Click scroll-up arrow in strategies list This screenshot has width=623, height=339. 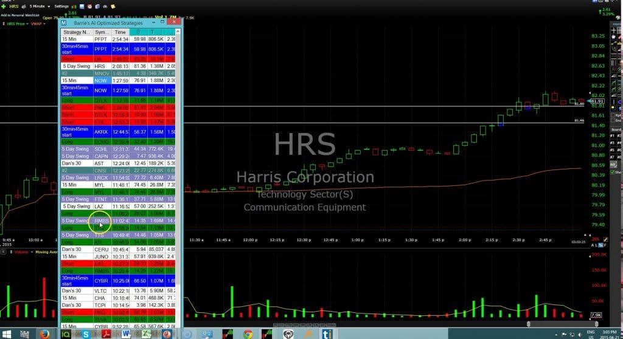(x=178, y=32)
